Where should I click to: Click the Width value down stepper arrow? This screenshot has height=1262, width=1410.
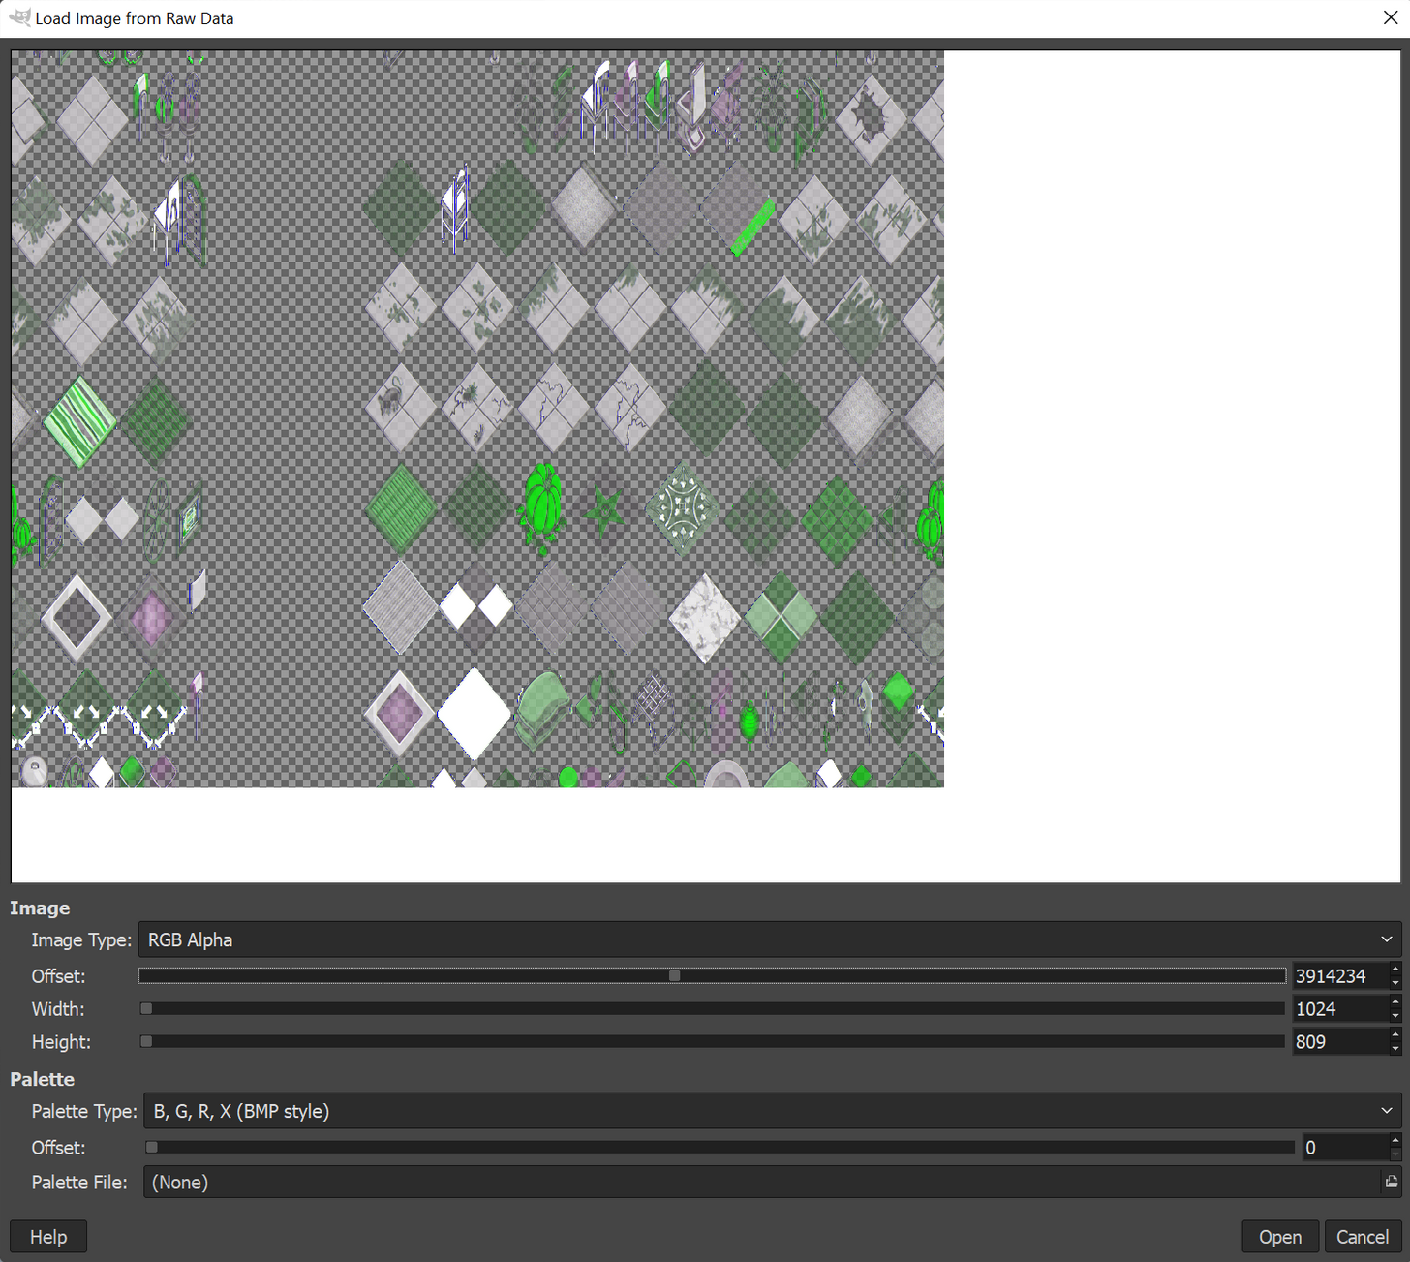1395,1015
